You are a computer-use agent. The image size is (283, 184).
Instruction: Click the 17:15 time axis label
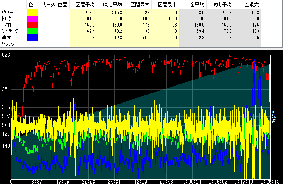click(x=63, y=182)
